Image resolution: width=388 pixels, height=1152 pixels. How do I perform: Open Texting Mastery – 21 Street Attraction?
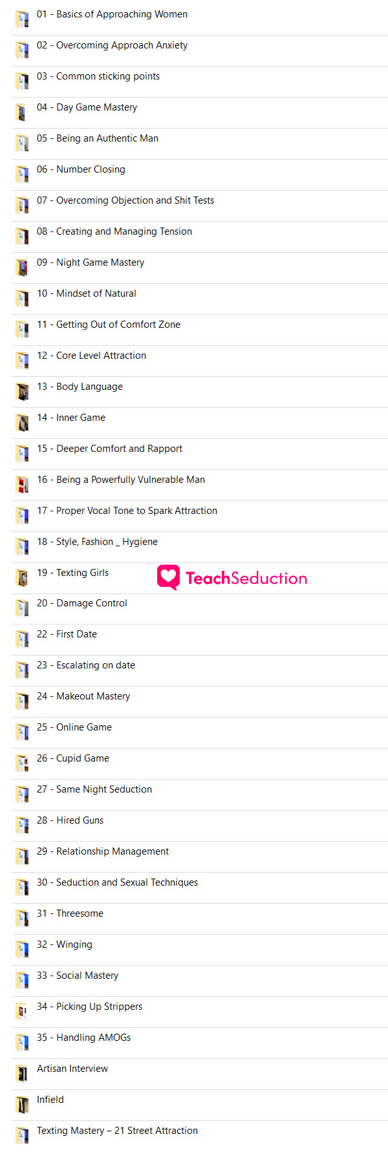click(117, 1131)
